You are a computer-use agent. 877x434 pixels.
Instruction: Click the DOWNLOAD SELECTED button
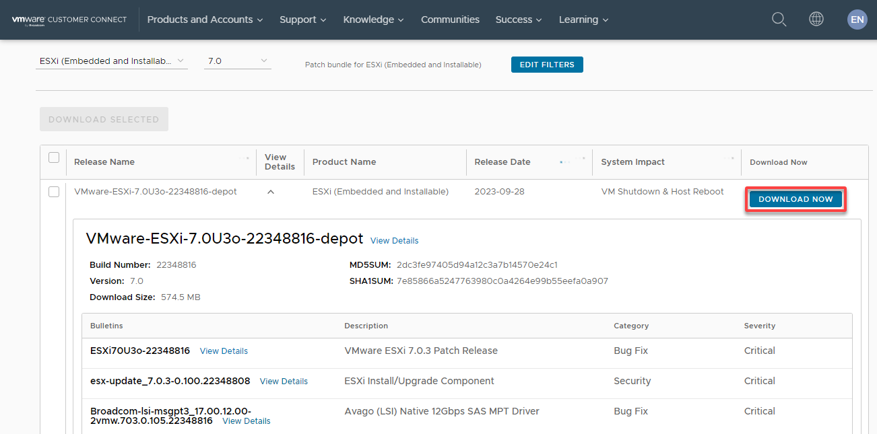(104, 119)
